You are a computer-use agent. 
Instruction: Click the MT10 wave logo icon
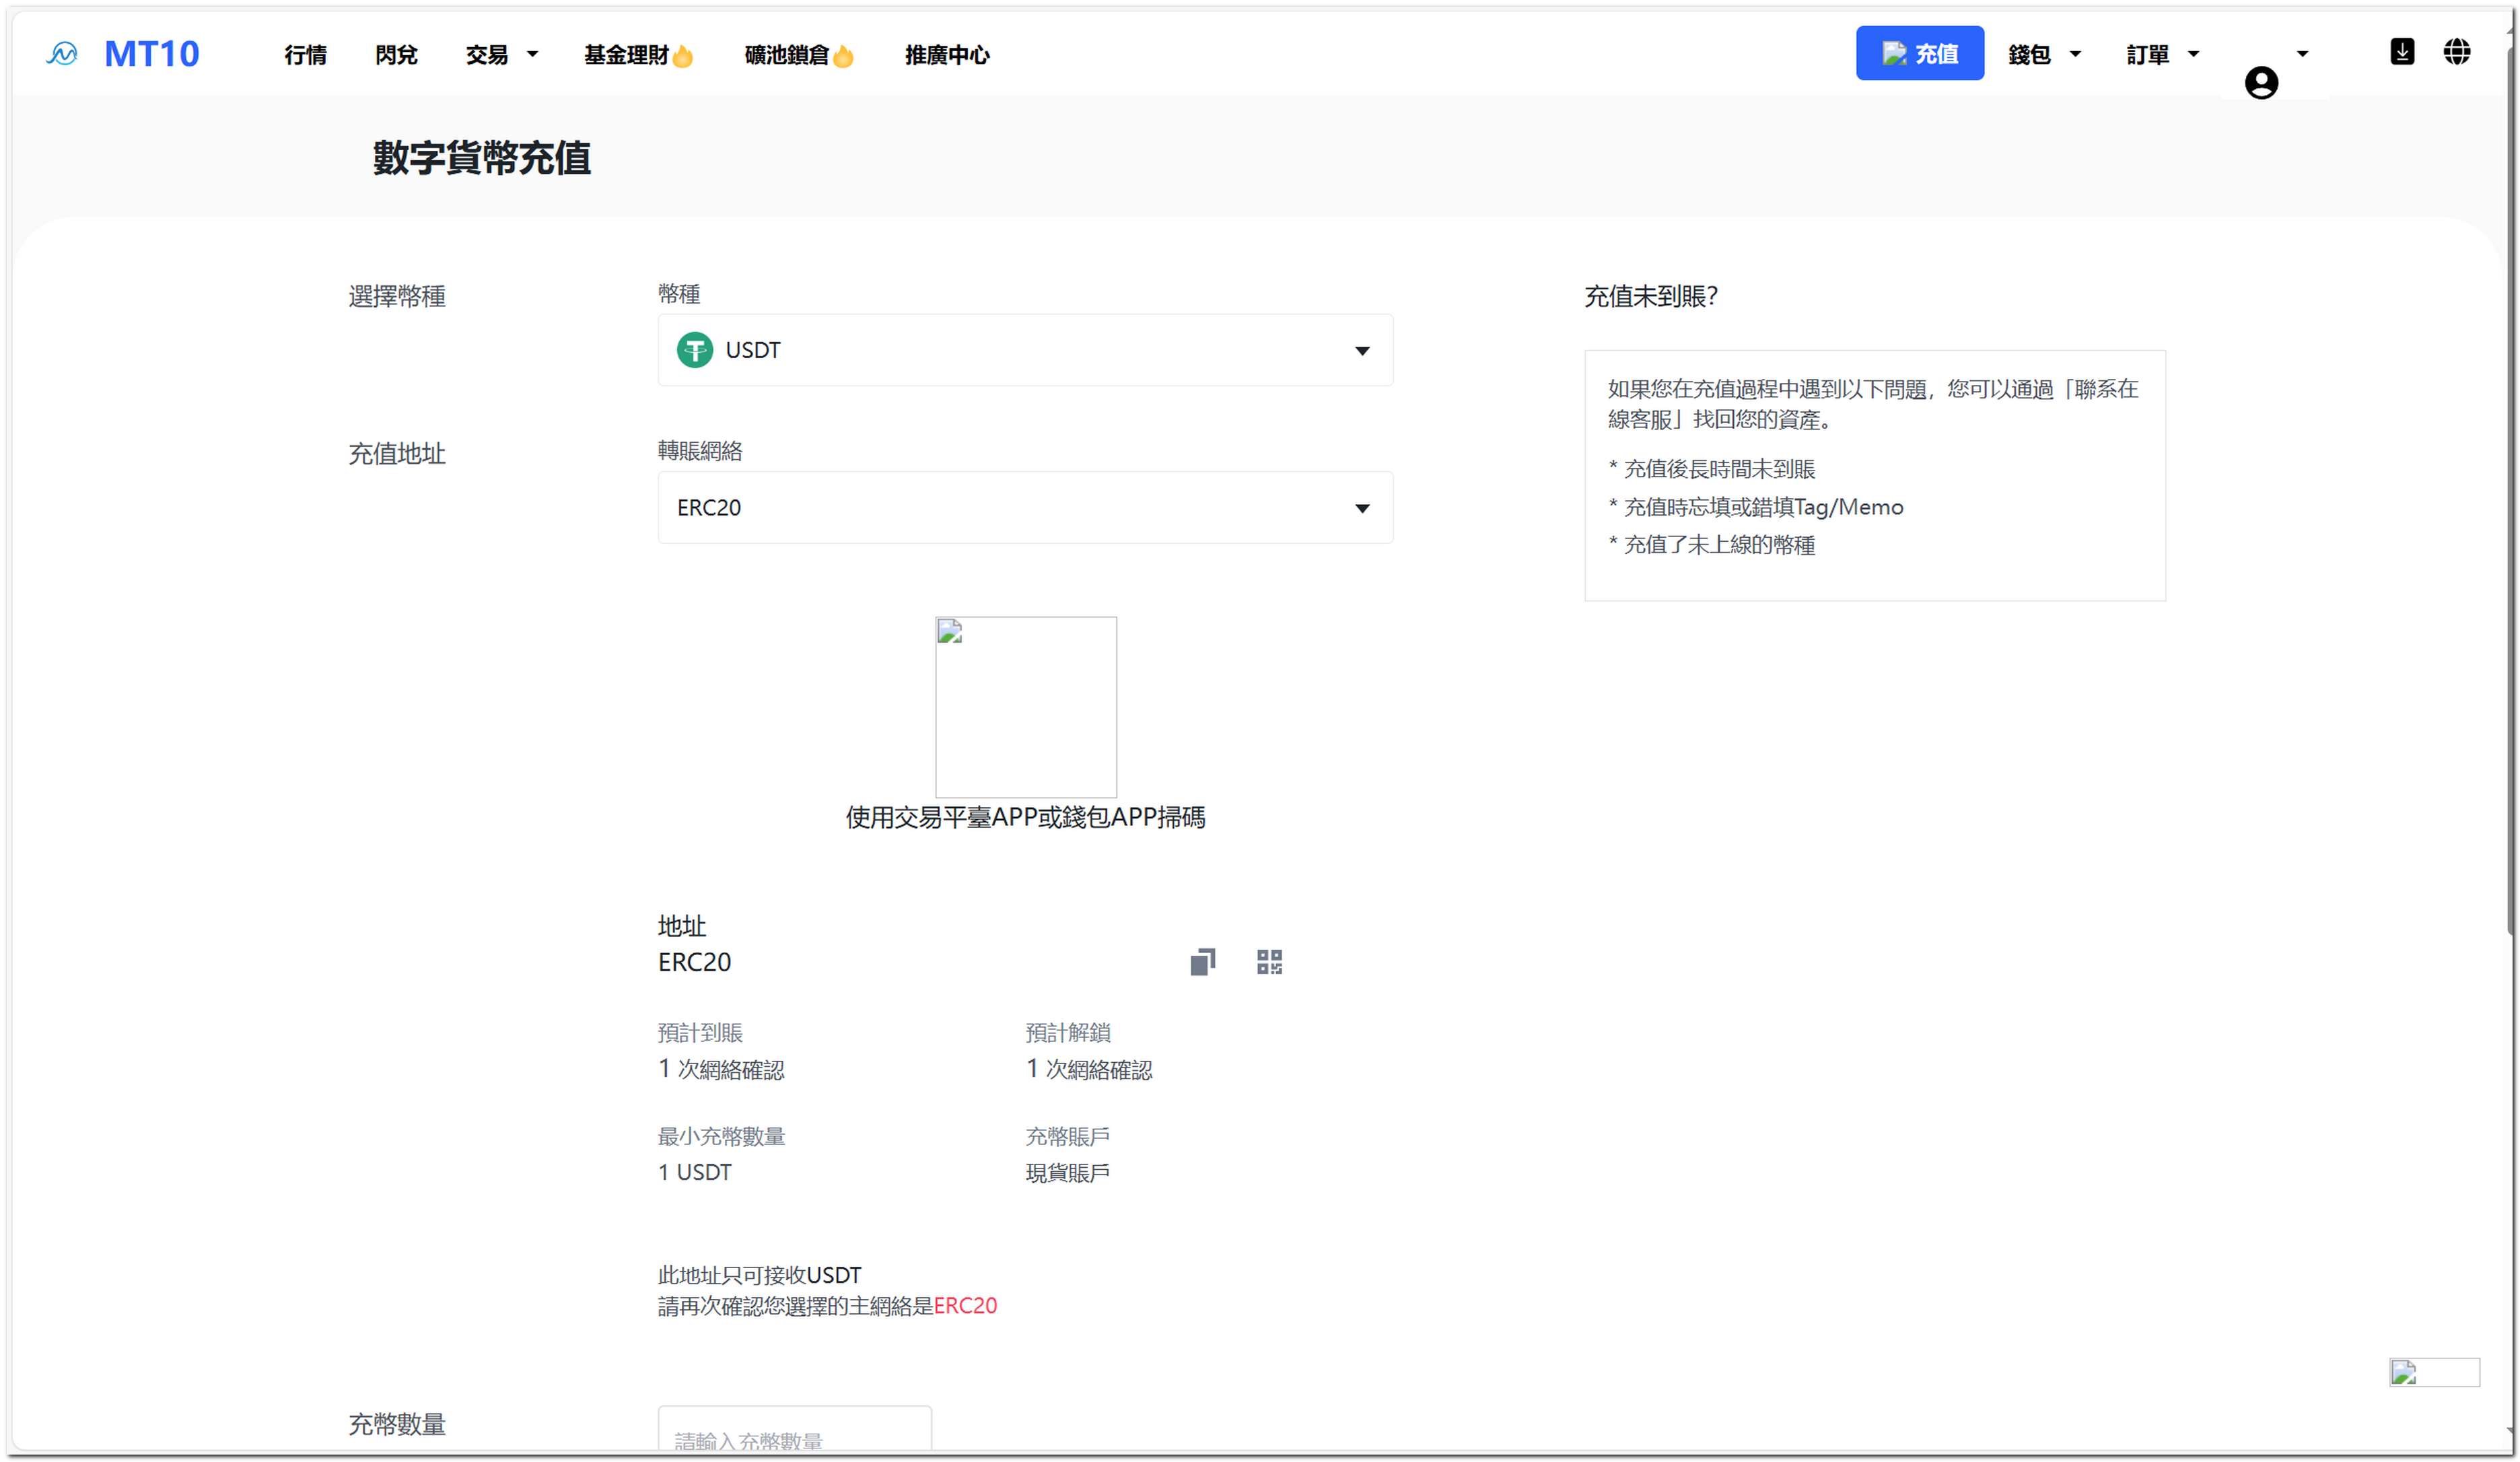(x=62, y=54)
